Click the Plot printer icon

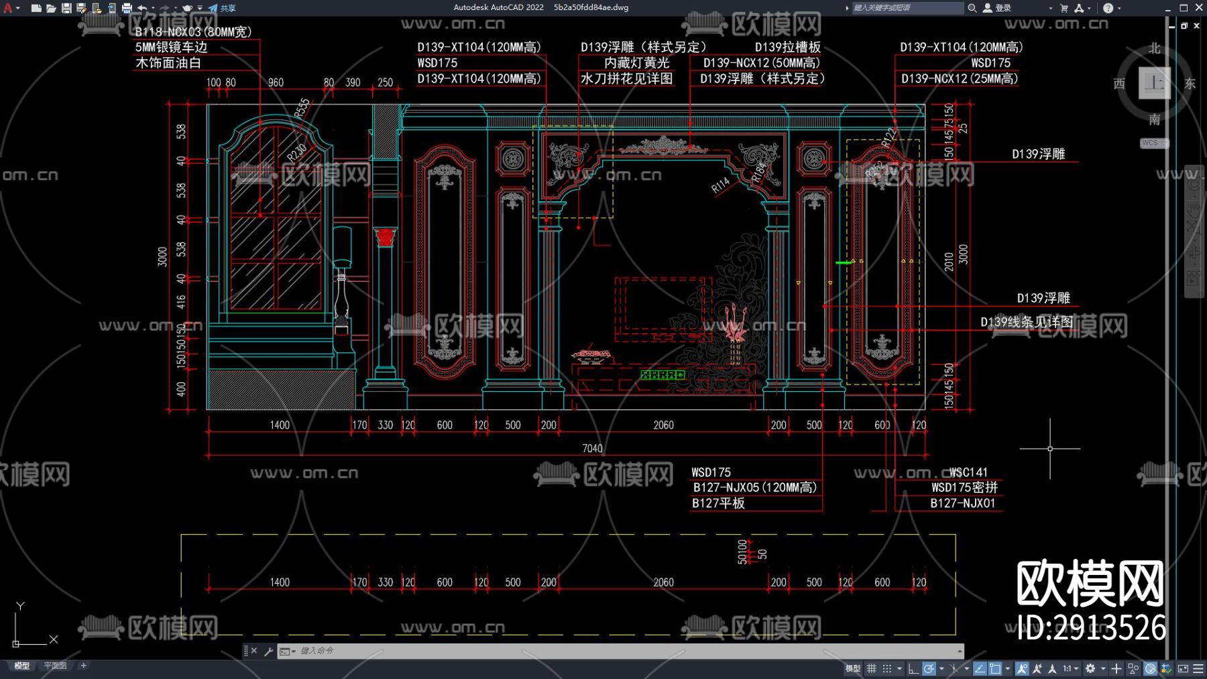click(127, 8)
